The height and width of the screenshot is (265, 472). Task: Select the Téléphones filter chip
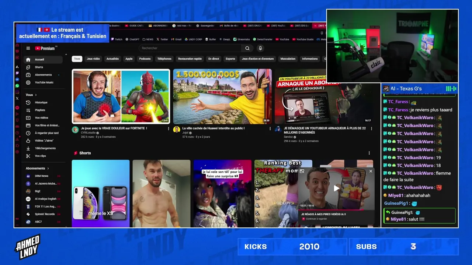tap(164, 59)
